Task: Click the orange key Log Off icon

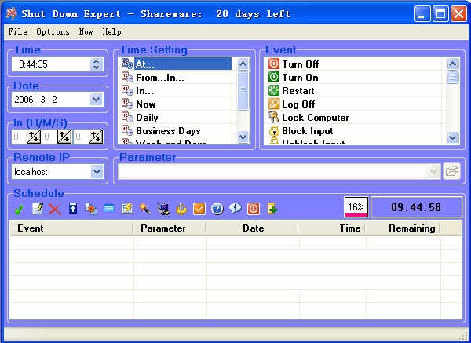Action: (274, 104)
